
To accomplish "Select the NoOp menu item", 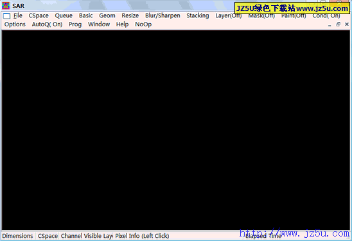I will (x=143, y=24).
